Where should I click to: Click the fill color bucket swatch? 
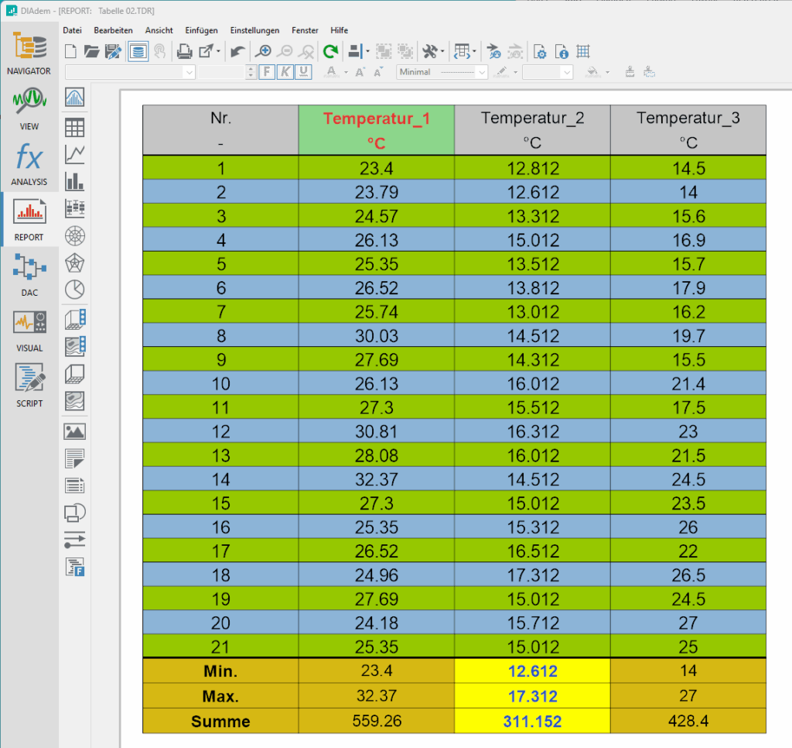(592, 72)
